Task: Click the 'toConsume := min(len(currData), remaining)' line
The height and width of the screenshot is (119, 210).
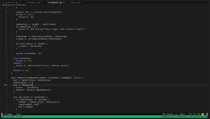Action: (x=41, y=36)
